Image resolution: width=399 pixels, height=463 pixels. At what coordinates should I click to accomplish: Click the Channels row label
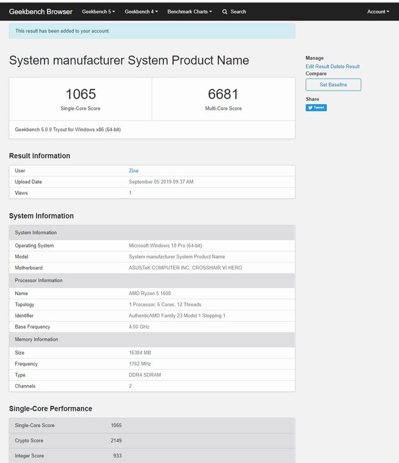tap(25, 386)
